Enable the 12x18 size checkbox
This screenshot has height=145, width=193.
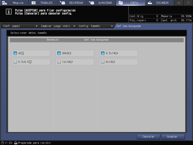point(59,62)
